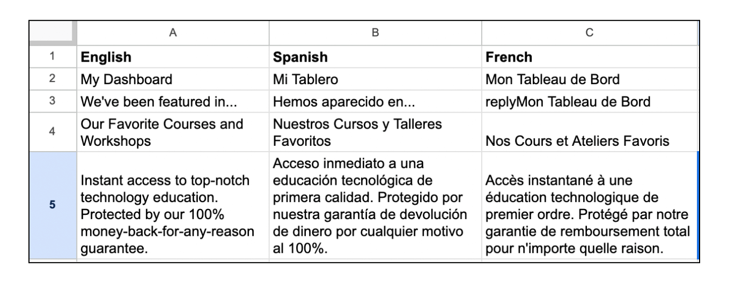
Task: Click the French header cell
Action: [x=589, y=56]
